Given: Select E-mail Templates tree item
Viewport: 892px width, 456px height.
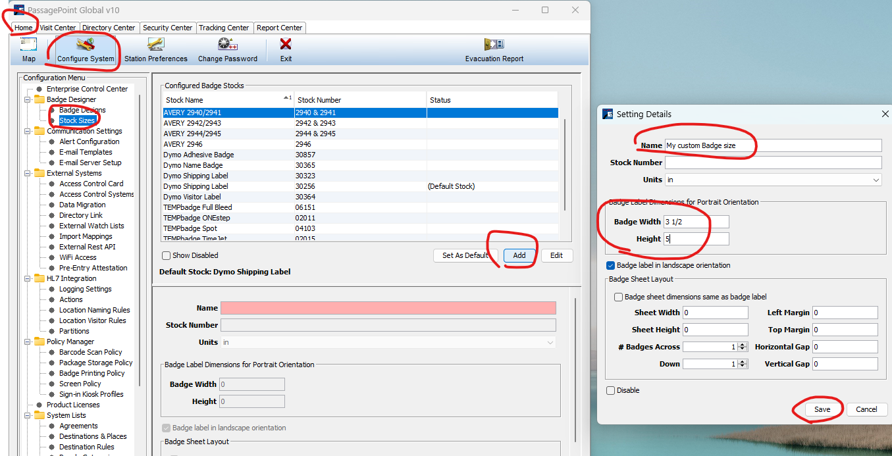Looking at the screenshot, I should click(86, 152).
